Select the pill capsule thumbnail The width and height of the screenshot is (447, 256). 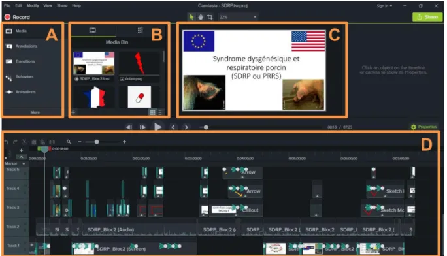[x=139, y=97]
